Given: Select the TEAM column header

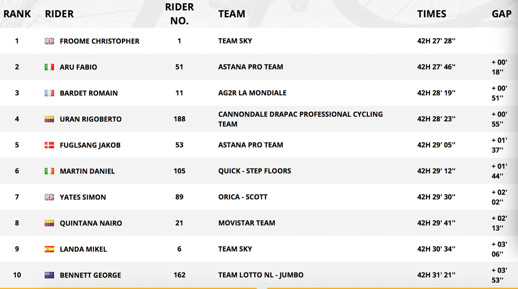Looking at the screenshot, I should (232, 14).
